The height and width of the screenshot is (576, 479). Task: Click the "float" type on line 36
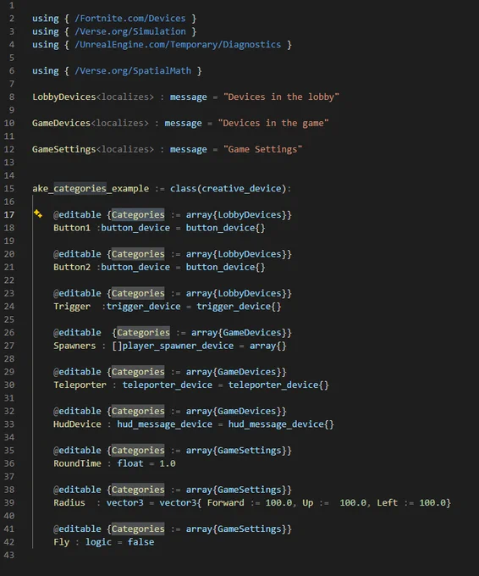[130, 463]
